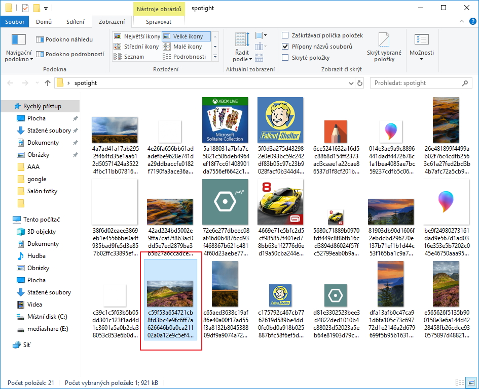Open the Soubor menu tab
The width and height of the screenshot is (479, 389).
(x=15, y=22)
